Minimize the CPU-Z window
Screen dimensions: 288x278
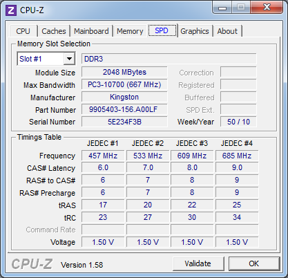pyautogui.click(x=222, y=8)
